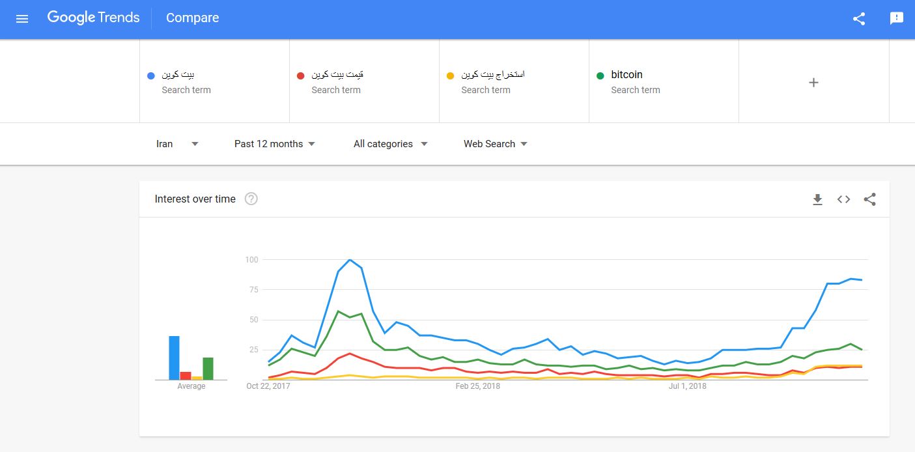Click the embed code icon
Screen dimensions: 915x452
point(843,199)
